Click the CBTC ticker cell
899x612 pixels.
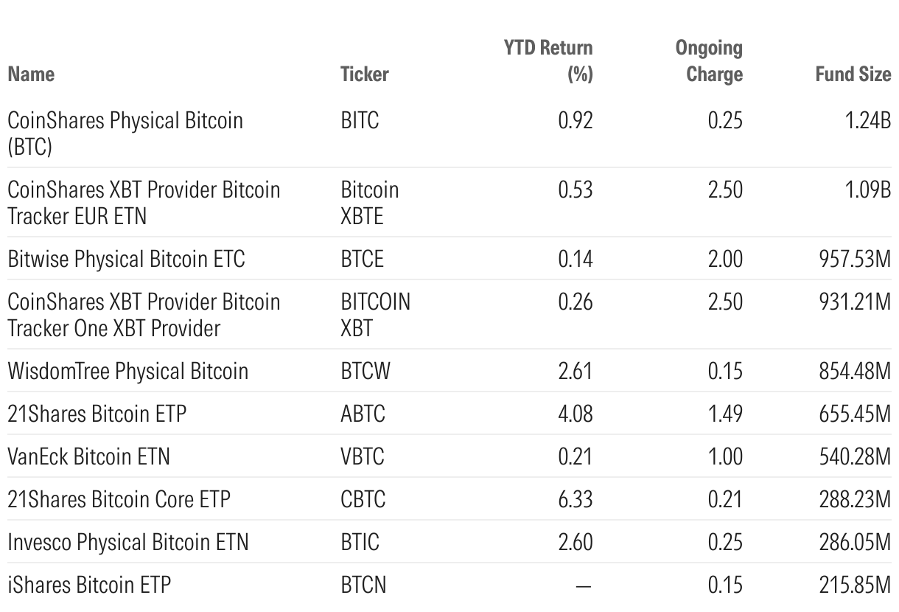pos(363,499)
